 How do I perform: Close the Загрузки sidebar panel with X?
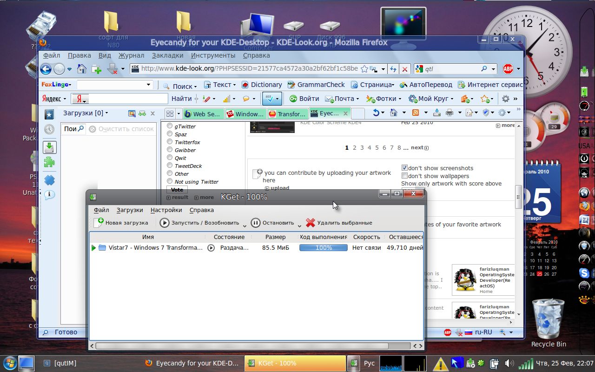(153, 113)
